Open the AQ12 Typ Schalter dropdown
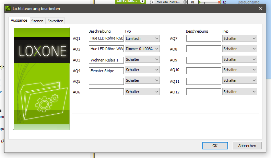Viewport: 271px width, 158px height. coord(240,92)
